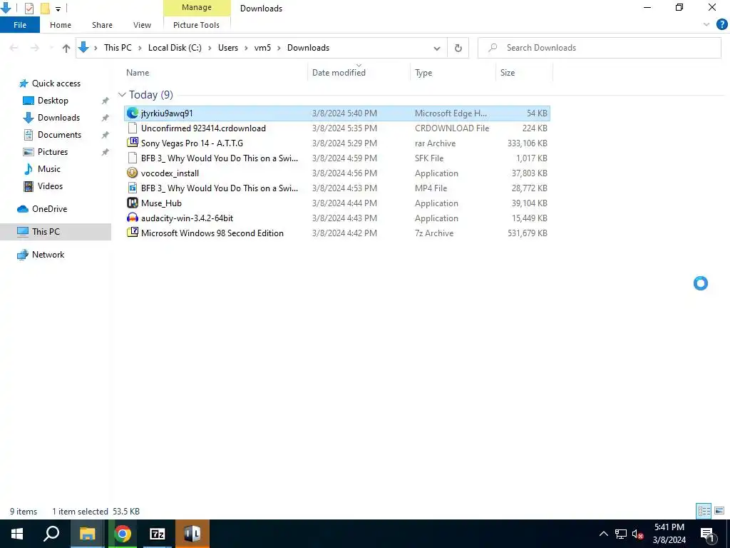
Task: Select Videos in the navigation pane
Action: pyautogui.click(x=50, y=186)
